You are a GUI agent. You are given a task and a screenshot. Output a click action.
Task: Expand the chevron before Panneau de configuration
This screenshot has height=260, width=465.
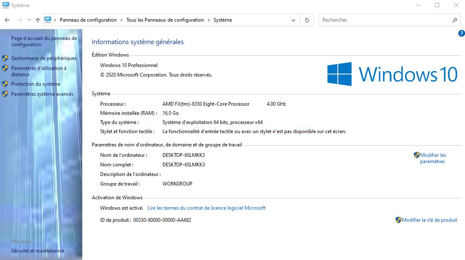(55, 20)
